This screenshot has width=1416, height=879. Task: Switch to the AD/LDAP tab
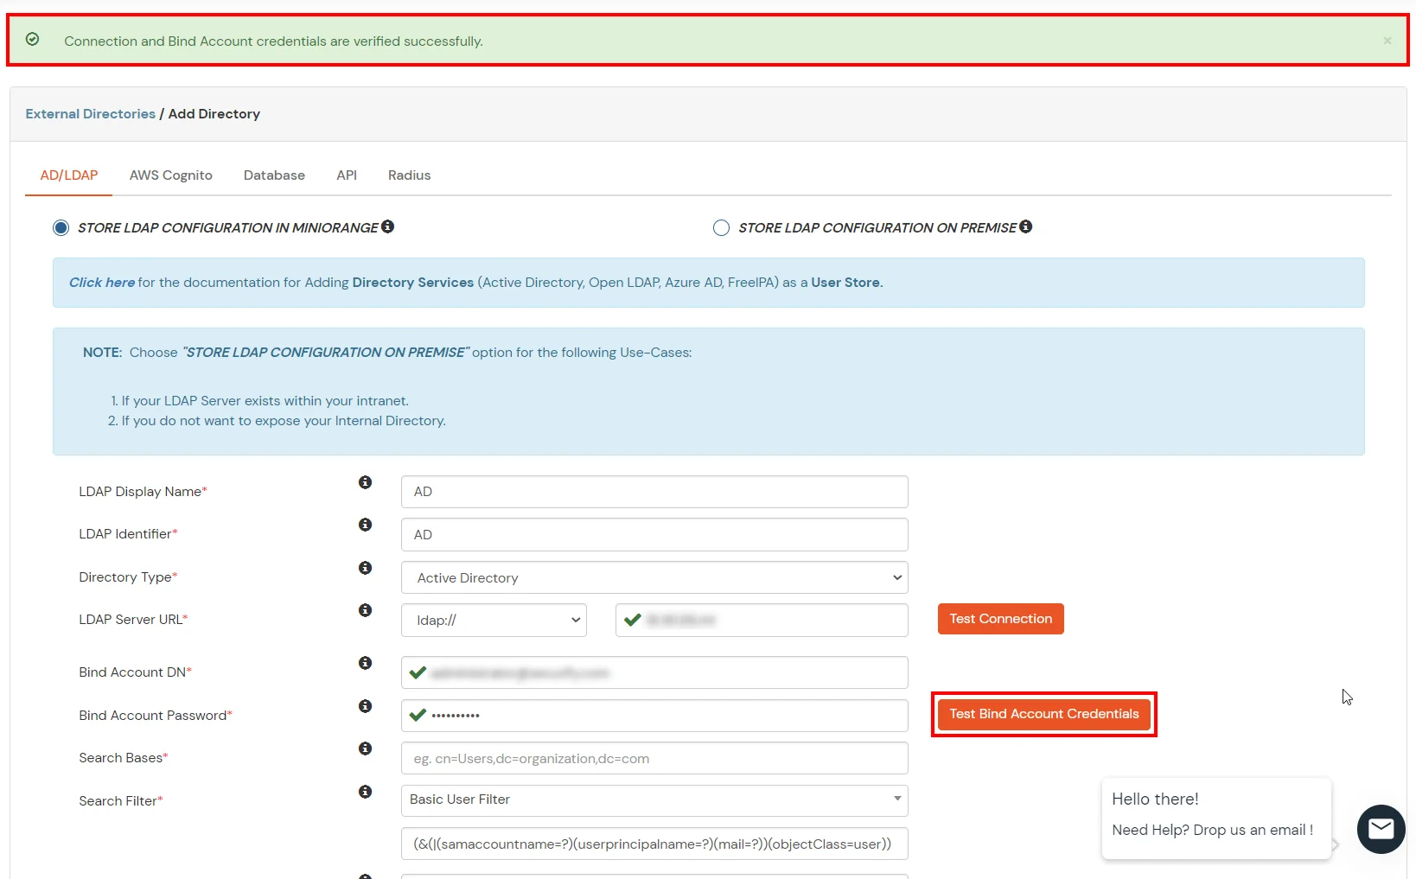pos(69,175)
